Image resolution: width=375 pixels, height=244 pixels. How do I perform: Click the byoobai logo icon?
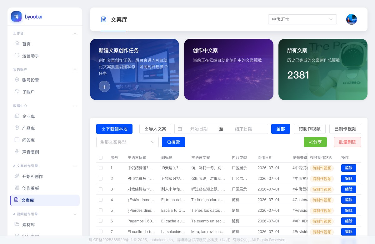pos(16,16)
